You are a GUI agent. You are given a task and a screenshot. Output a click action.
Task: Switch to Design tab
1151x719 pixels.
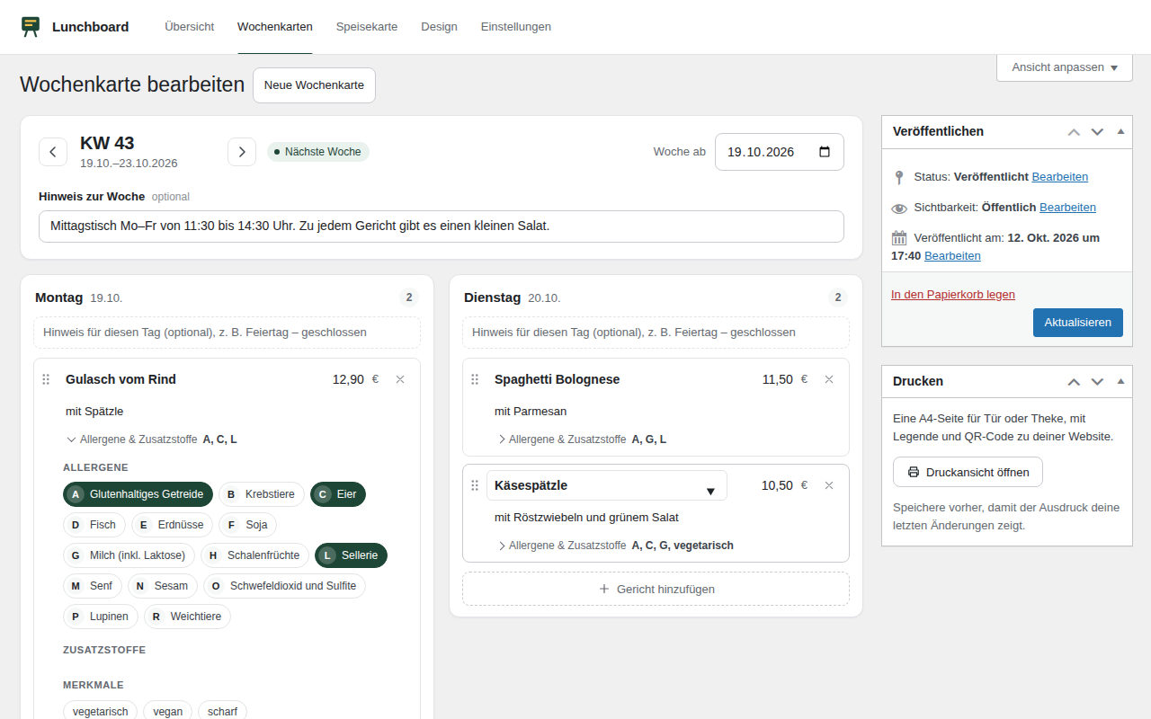point(439,27)
